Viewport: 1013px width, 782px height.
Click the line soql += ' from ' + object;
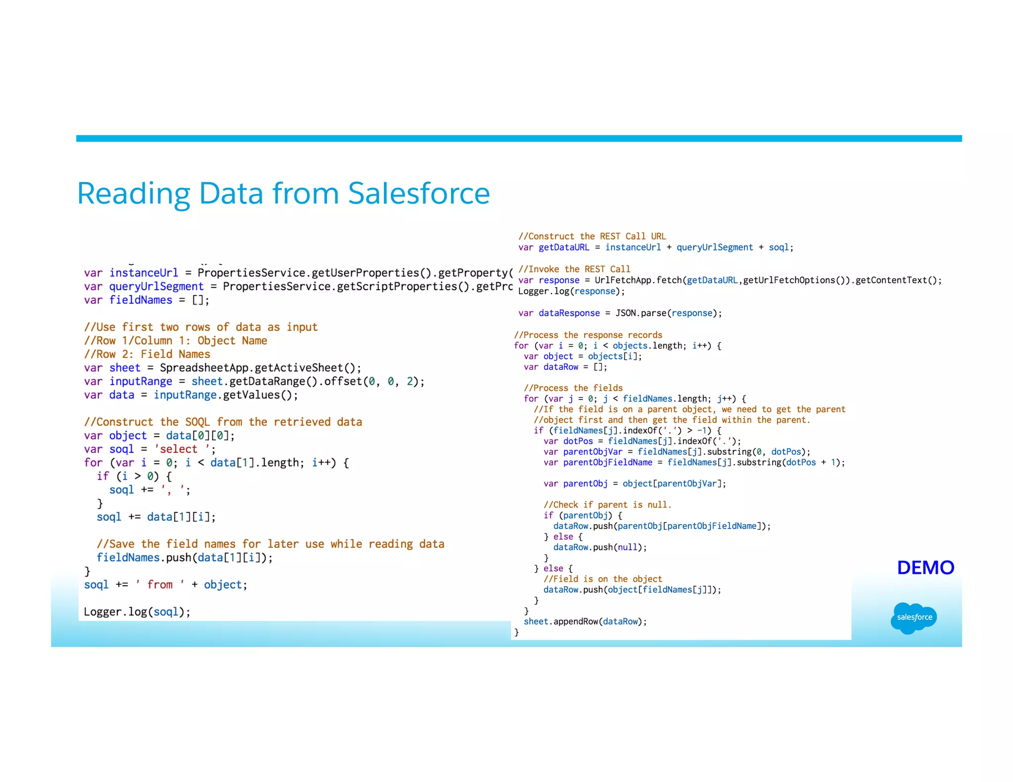tap(166, 585)
